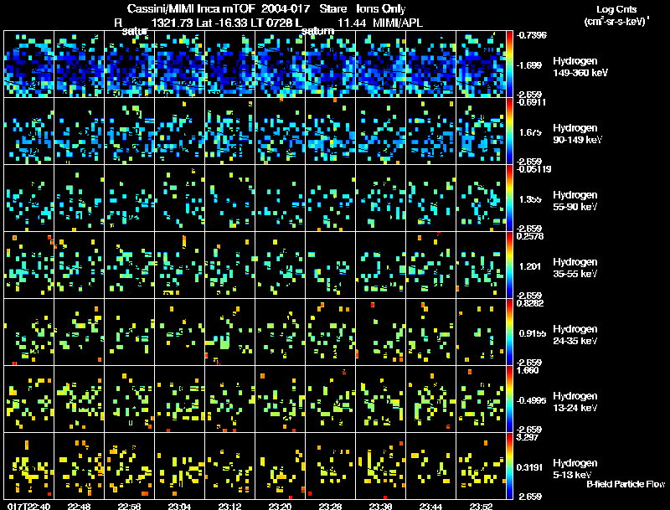This screenshot has height=510, width=670.
Task: Click the color bar beside Hydrogen 5-13 keV
Action: coord(509,466)
